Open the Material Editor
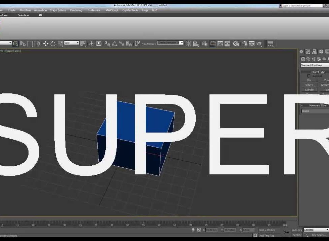Screen dimensions: 329x241 point(236,44)
